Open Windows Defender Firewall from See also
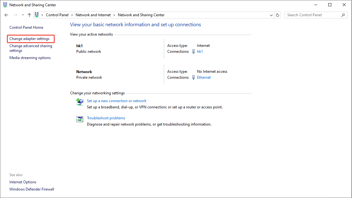This screenshot has width=352, height=198. pos(32,189)
